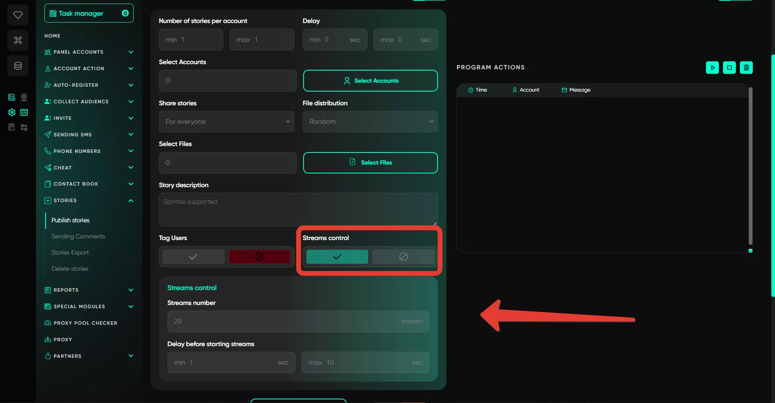The image size is (775, 403).
Task: Click the code window icon
Action: click(24, 113)
